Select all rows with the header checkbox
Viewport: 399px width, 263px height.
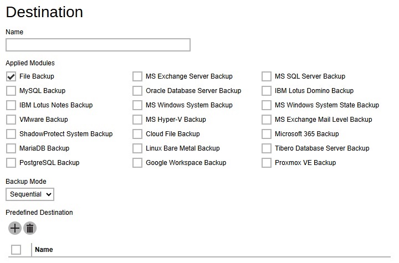16,250
